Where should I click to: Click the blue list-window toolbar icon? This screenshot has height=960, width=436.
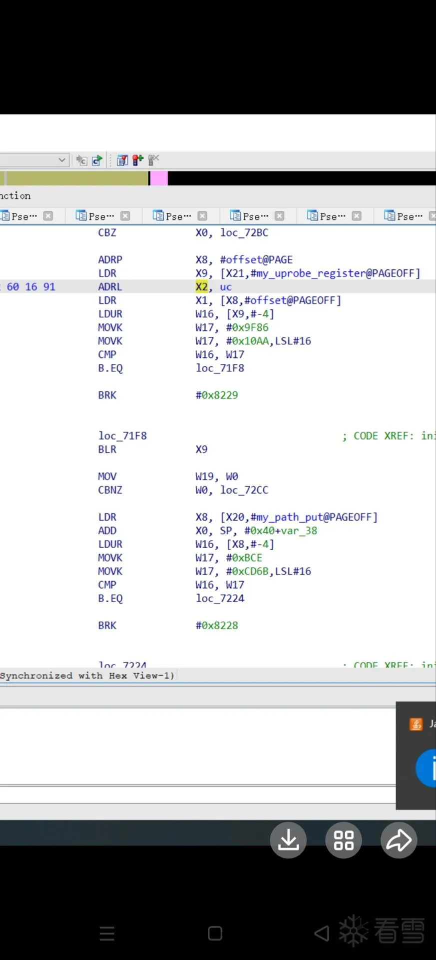pos(122,160)
